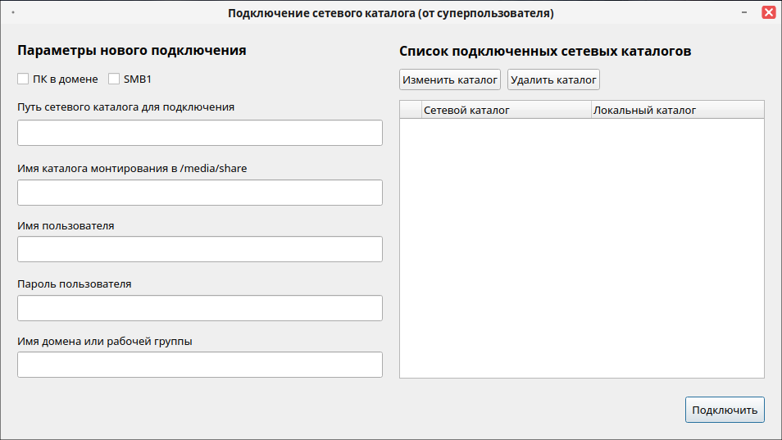Open the window menu dot icon in the title bar
Screen dimensions: 782x440
pos(14,13)
